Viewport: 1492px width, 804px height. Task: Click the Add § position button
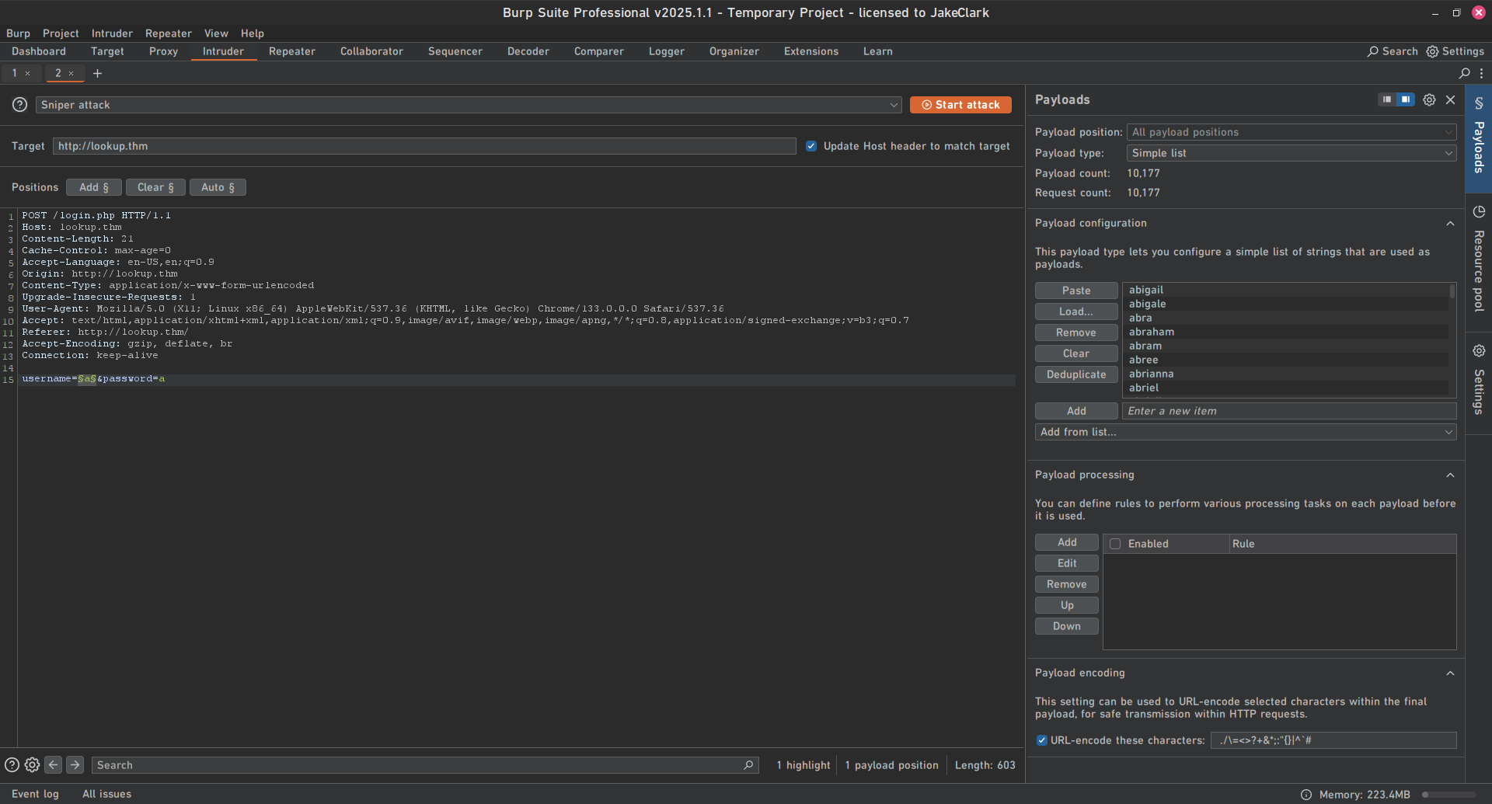coord(94,187)
